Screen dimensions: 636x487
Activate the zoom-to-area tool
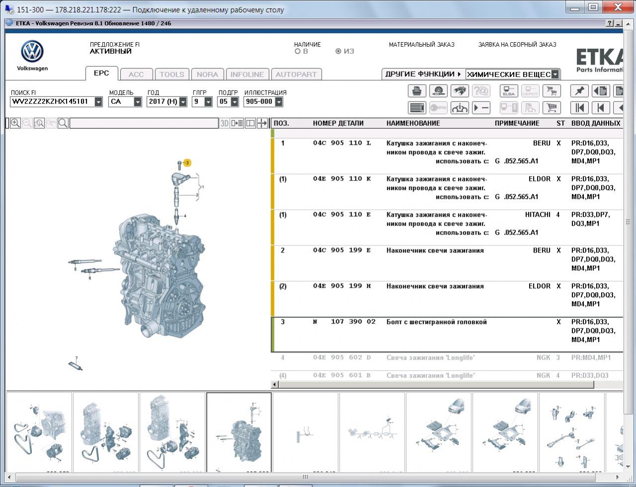pos(39,123)
